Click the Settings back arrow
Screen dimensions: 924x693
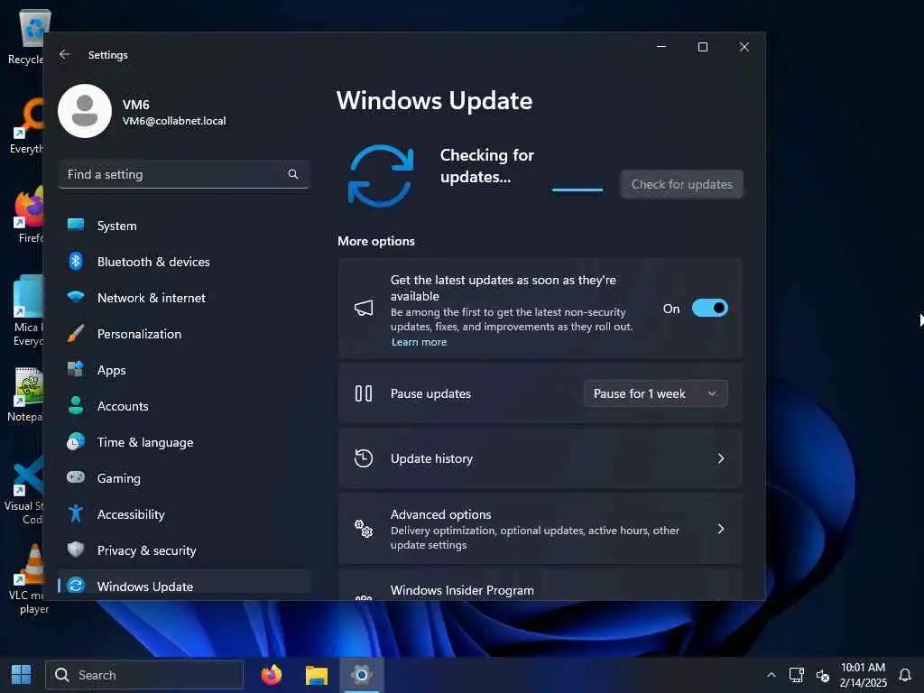[x=65, y=54]
